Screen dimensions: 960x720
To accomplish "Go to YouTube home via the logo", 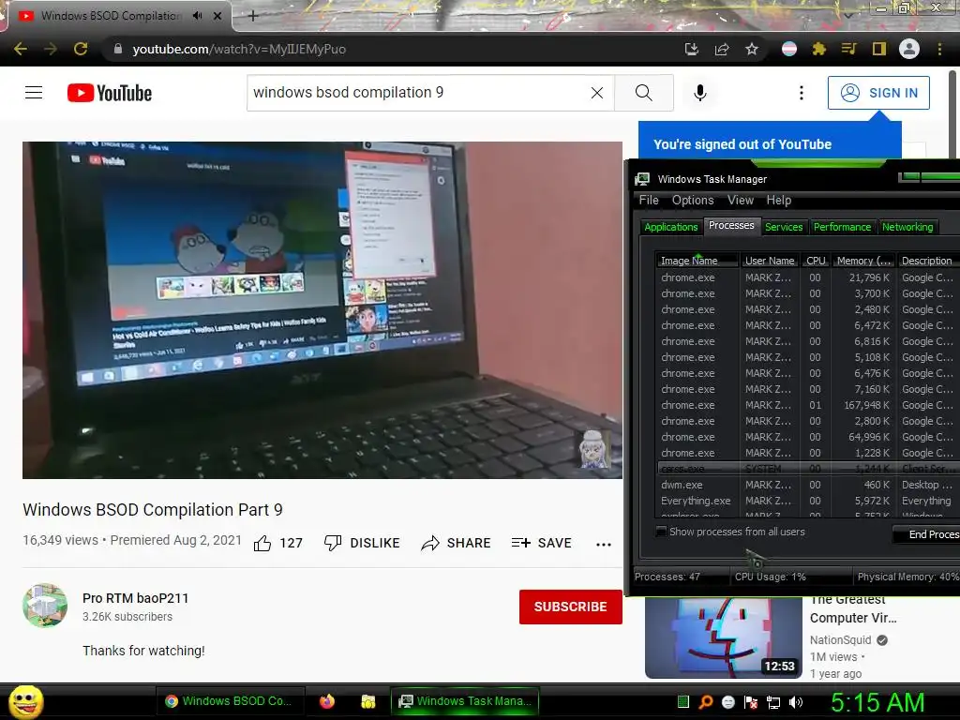I will [x=110, y=93].
